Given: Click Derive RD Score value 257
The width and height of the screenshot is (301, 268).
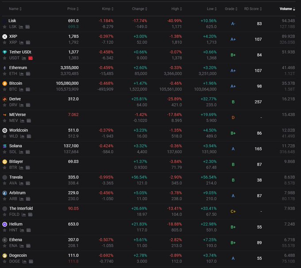Looking at the screenshot, I should click(258, 102).
